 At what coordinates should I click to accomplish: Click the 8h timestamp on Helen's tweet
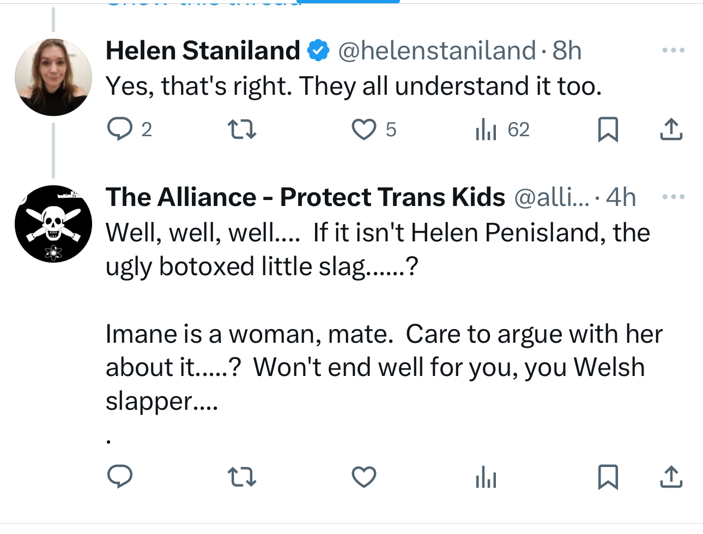point(567,51)
